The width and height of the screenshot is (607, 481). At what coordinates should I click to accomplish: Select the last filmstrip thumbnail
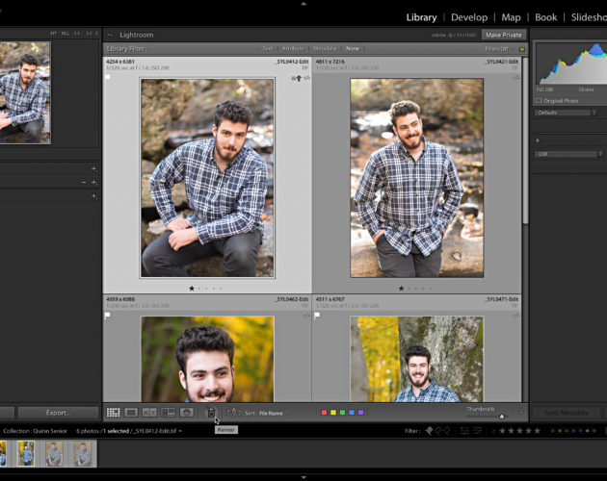point(83,453)
